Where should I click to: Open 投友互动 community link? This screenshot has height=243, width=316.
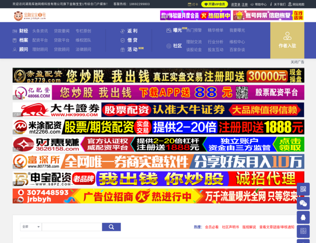[216, 50]
